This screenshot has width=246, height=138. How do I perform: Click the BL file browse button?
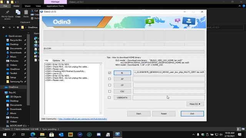coord(122,73)
